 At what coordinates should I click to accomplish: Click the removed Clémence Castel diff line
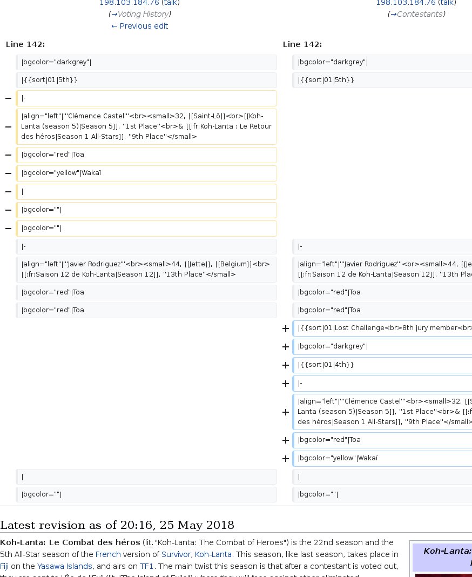(146, 126)
